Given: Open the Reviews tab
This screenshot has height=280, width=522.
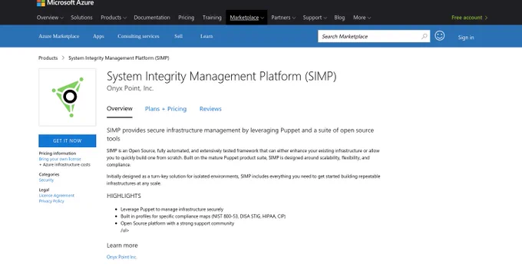Looking at the screenshot, I should click(x=210, y=109).
